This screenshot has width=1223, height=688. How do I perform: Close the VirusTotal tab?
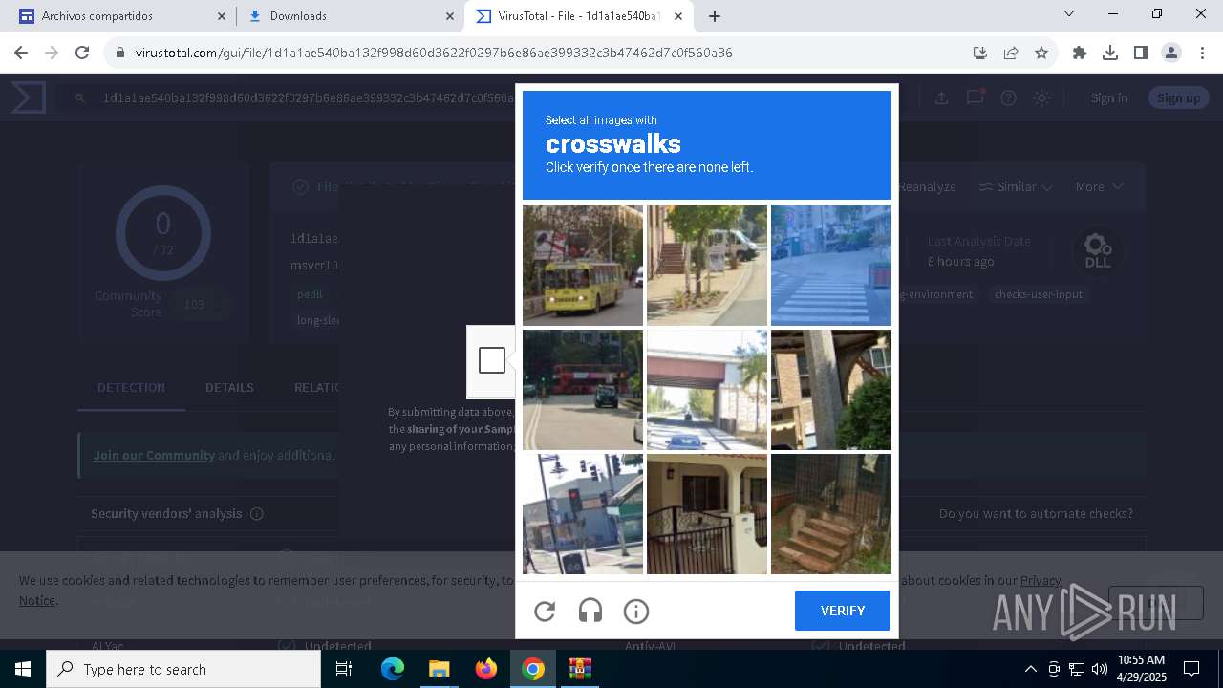(678, 16)
